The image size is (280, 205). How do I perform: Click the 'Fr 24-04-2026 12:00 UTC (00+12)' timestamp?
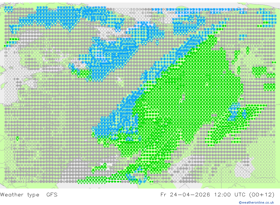[217, 194]
